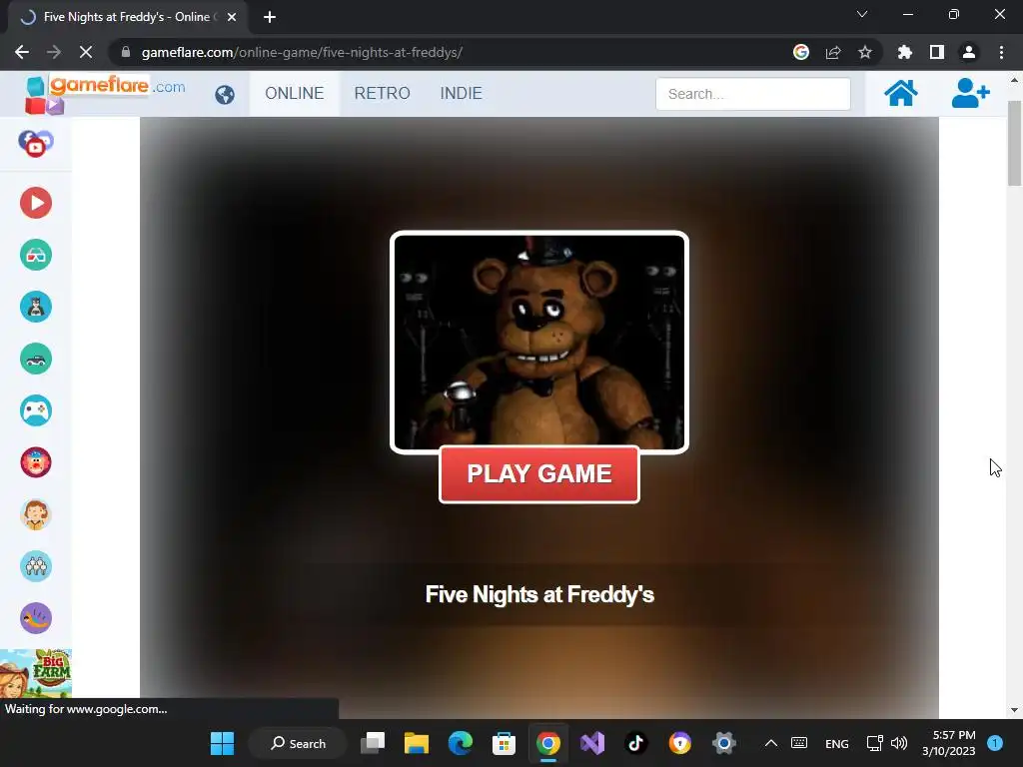This screenshot has width=1023, height=767.
Task: Go back to the previous page
Action: (x=22, y=52)
